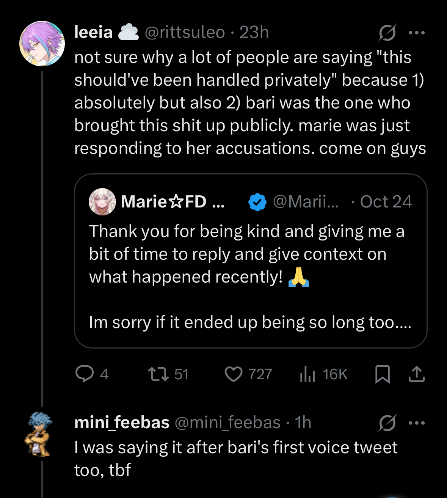Open the more options menu on mini_feebas's reply
447x498 pixels.
417,423
